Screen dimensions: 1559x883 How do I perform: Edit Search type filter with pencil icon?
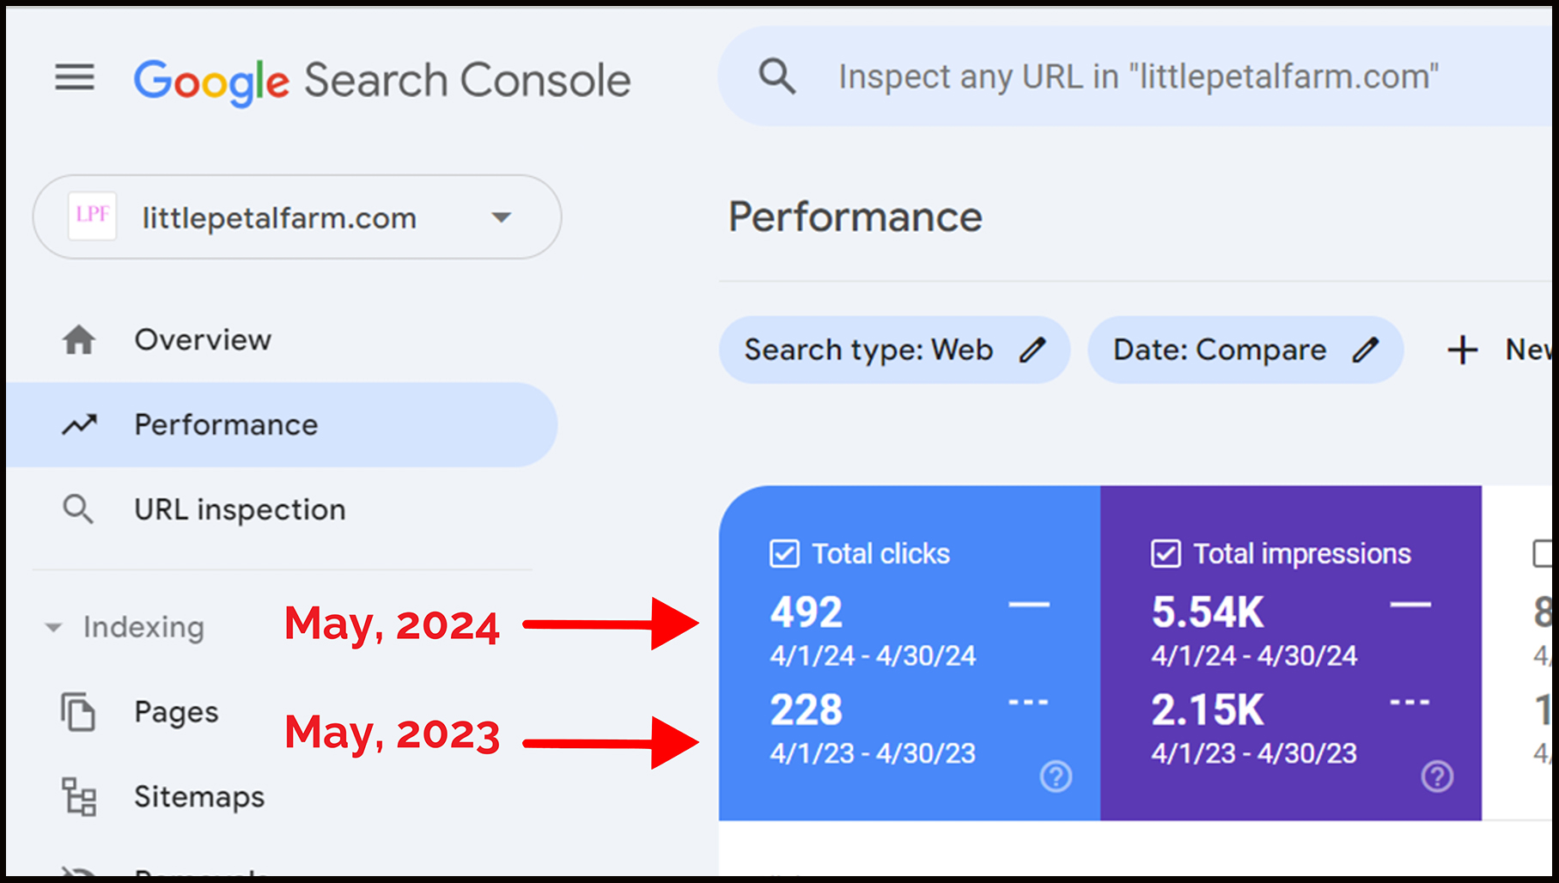tap(1032, 350)
